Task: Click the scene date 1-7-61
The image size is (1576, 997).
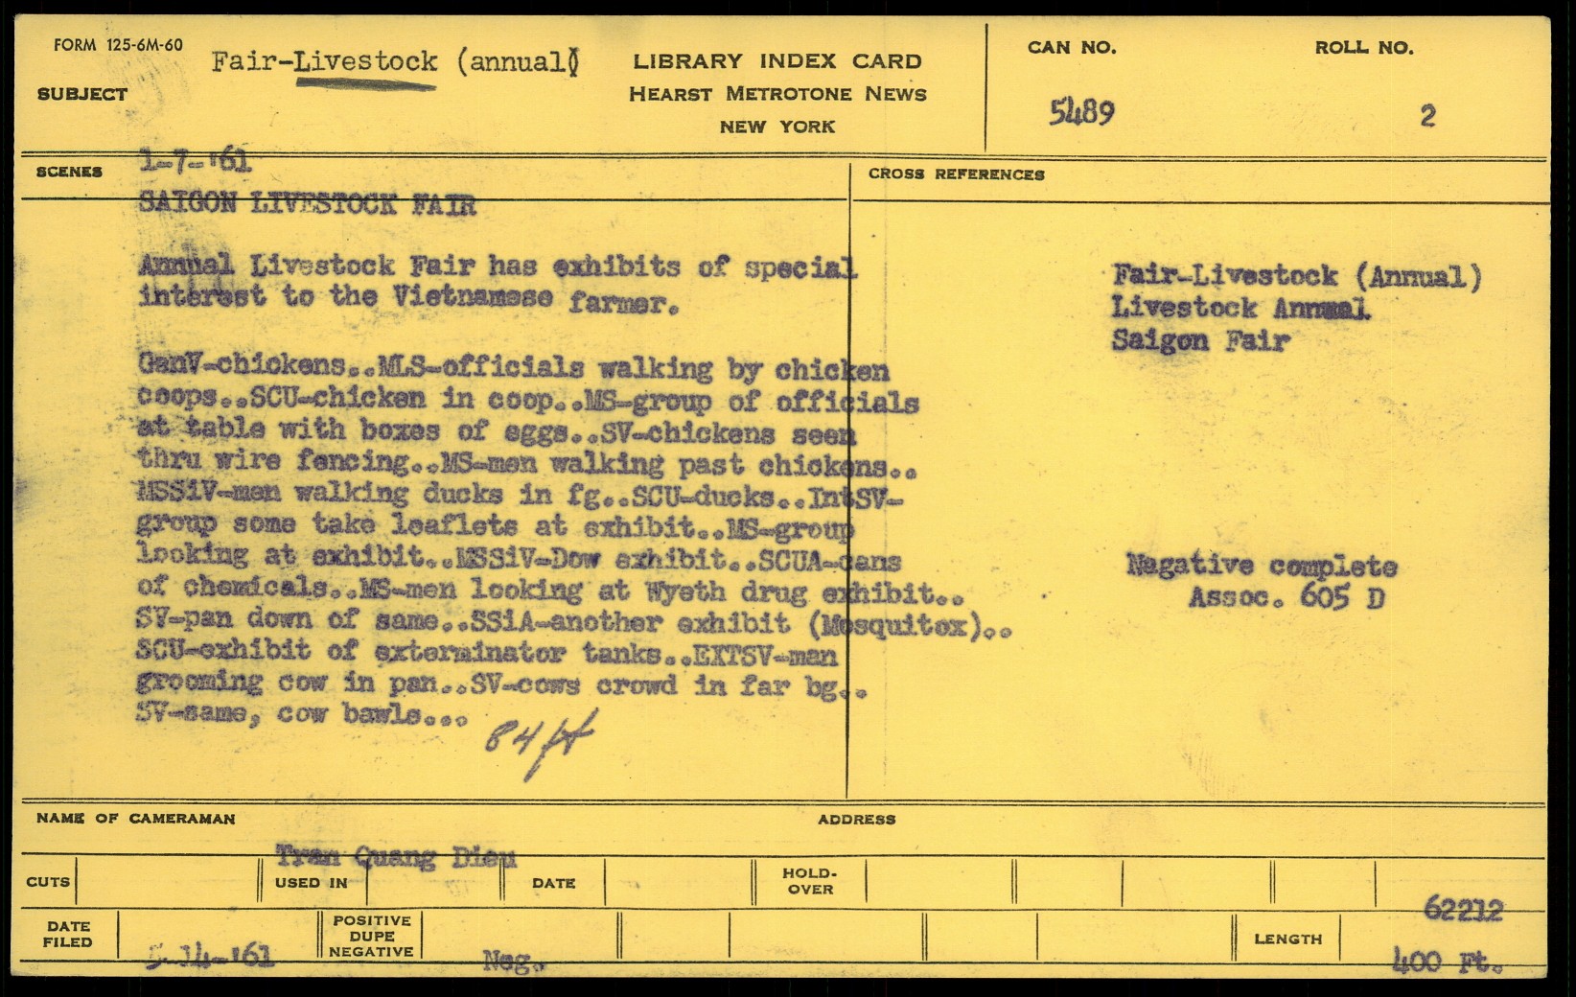Action: (x=196, y=161)
